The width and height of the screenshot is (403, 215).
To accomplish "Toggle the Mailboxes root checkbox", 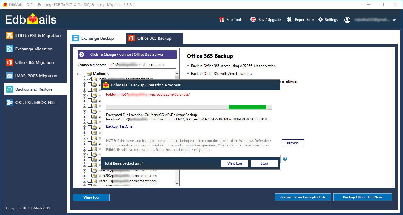I will click(x=84, y=74).
